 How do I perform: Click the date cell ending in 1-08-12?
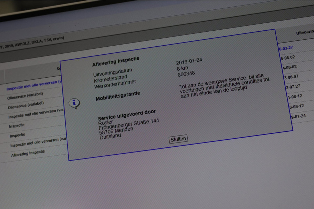pyautogui.click(x=294, y=96)
